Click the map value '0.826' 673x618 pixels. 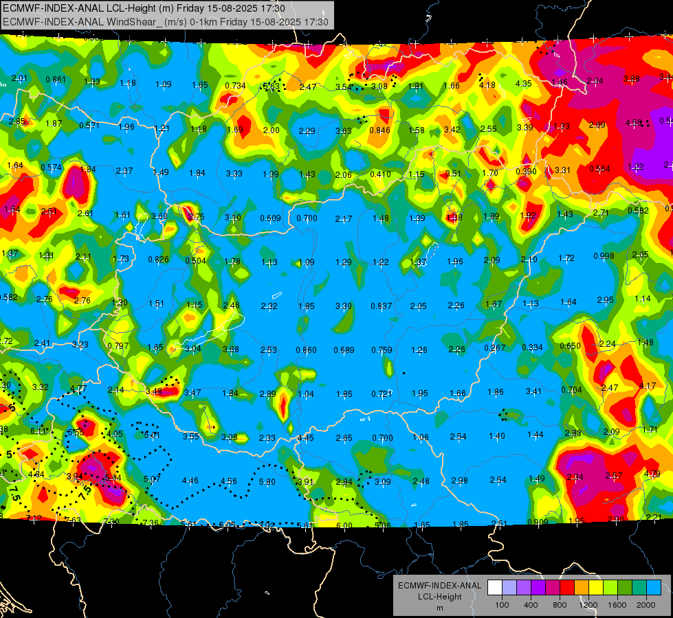[x=158, y=260]
